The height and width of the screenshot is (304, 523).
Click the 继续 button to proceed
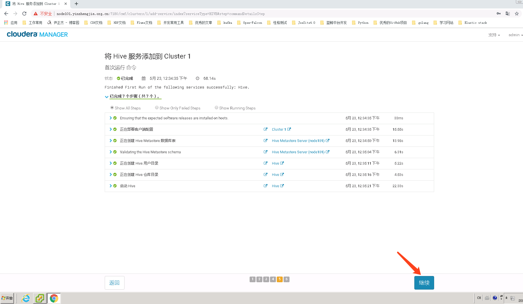[x=424, y=283]
